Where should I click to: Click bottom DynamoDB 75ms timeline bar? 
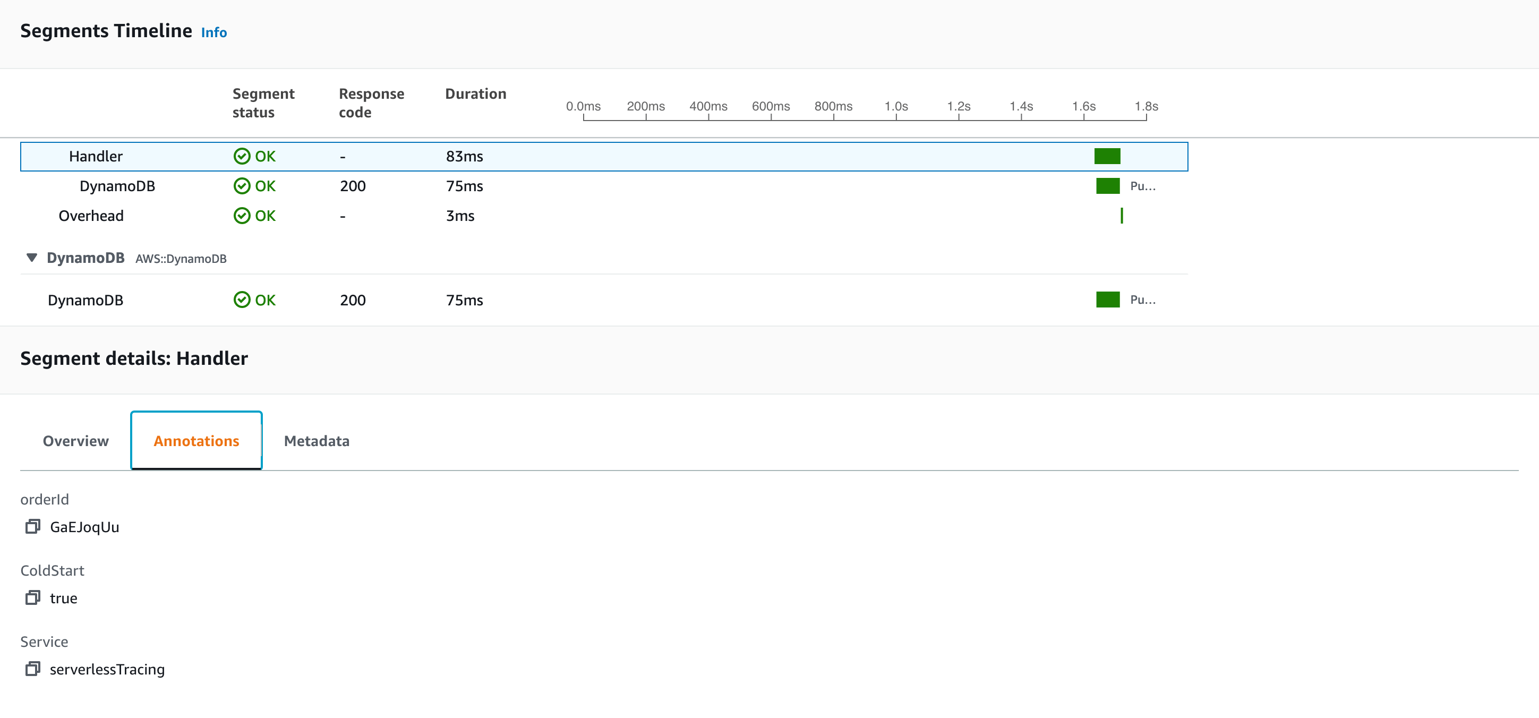coord(1108,300)
